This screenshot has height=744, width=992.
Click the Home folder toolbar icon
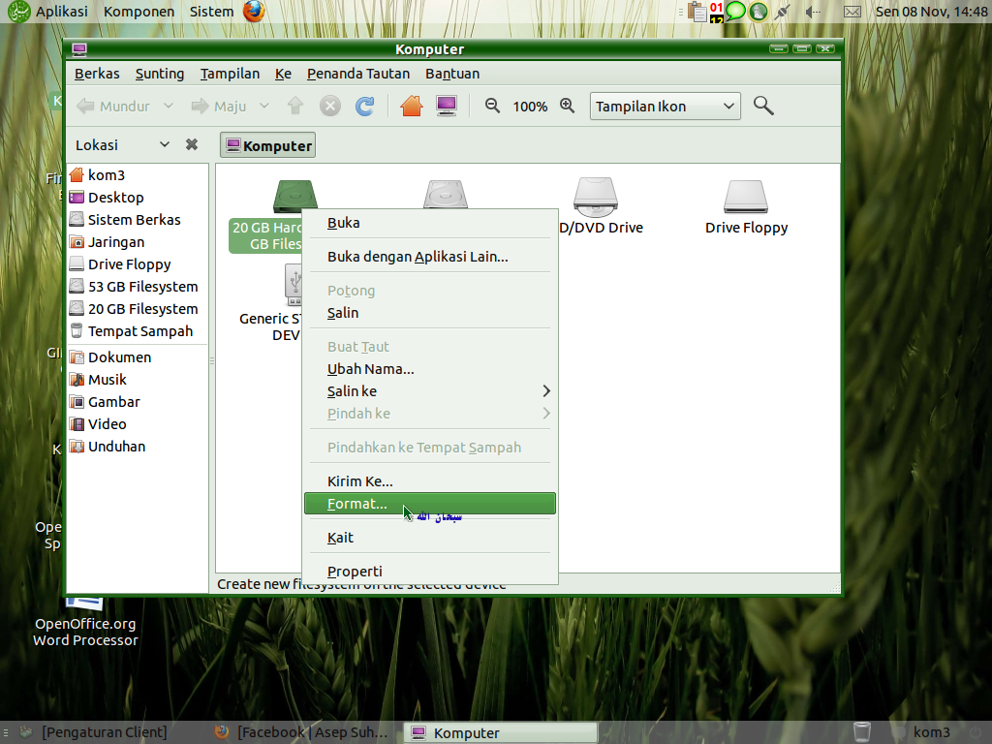tap(411, 106)
